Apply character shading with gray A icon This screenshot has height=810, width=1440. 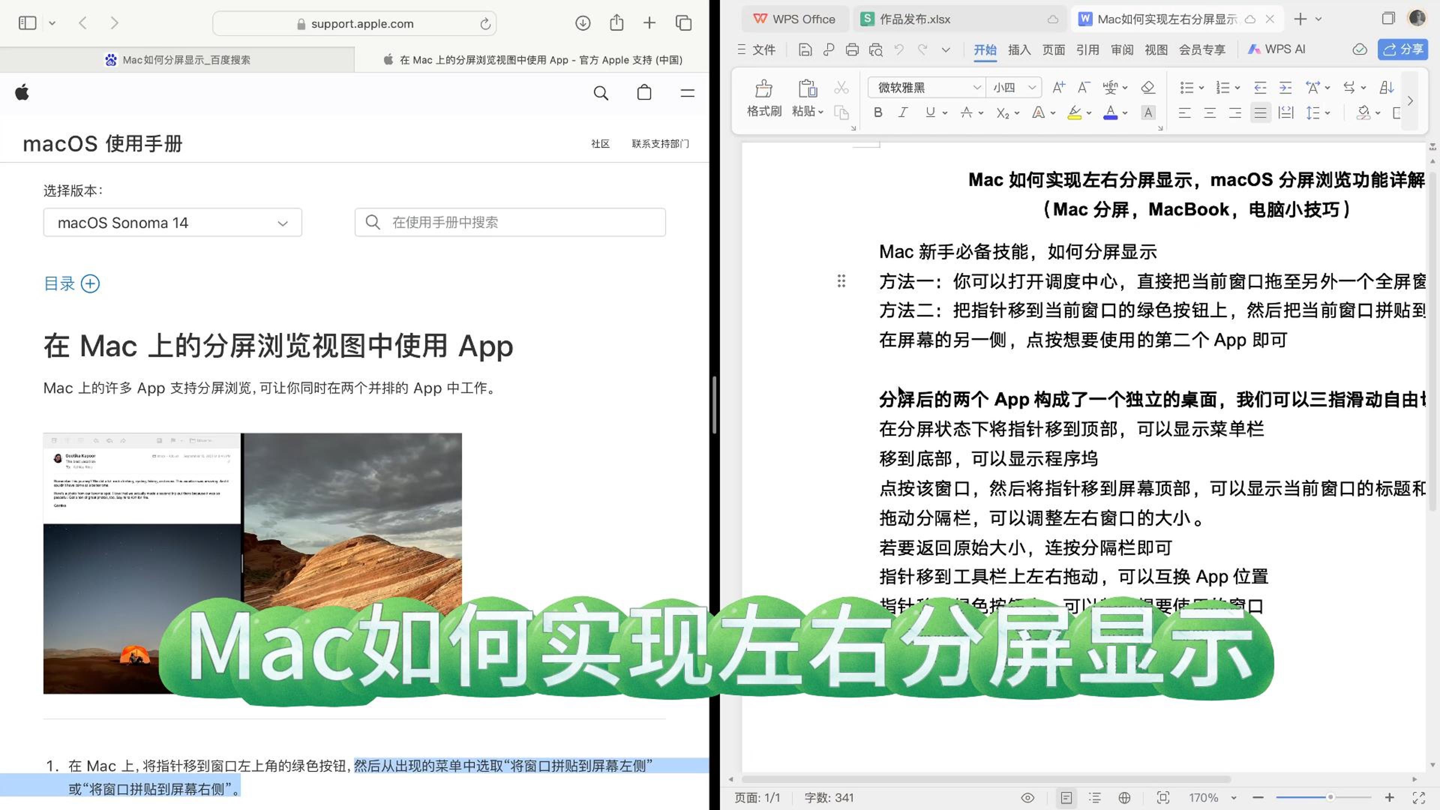click(1147, 112)
